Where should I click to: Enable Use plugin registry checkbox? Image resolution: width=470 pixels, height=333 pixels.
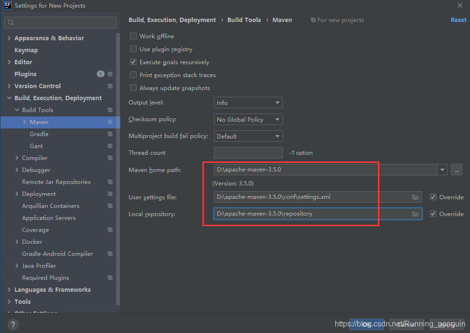click(133, 49)
